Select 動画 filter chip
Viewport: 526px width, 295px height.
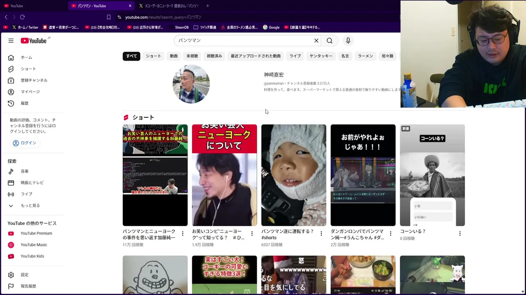point(174,56)
